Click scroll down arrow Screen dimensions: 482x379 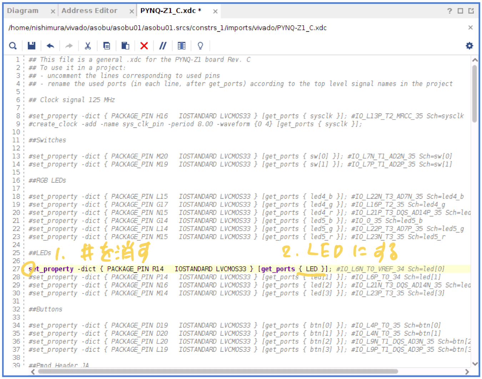pyautogui.click(x=475, y=364)
